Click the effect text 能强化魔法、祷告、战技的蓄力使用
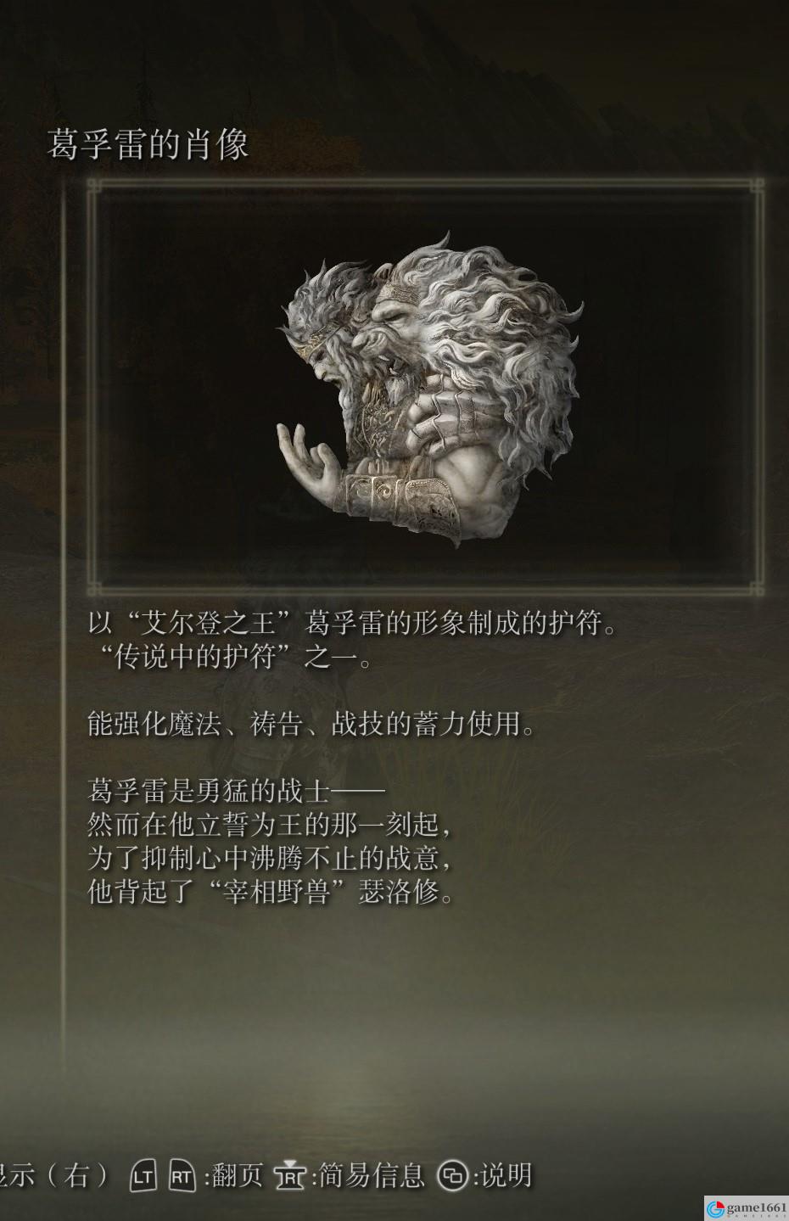 pos(311,725)
